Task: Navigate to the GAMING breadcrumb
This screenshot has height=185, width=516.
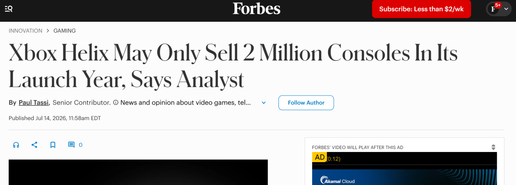Action: (x=65, y=31)
